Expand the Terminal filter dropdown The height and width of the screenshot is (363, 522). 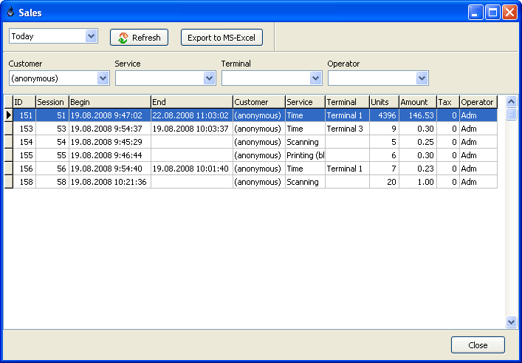tap(316, 78)
